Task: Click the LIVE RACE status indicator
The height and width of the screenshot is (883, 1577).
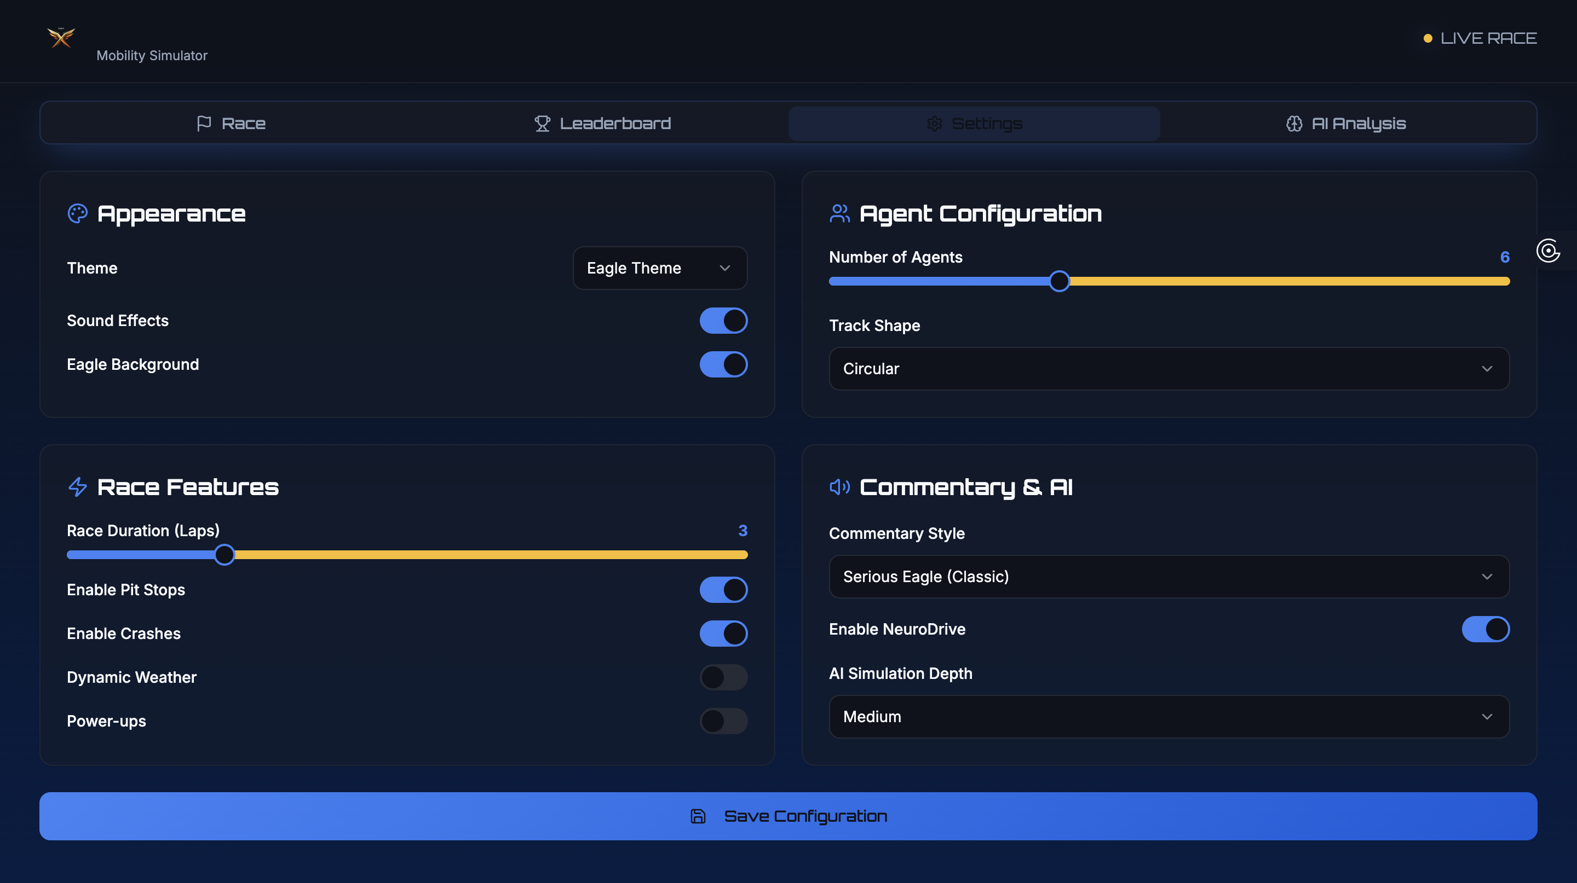Action: pos(1480,38)
